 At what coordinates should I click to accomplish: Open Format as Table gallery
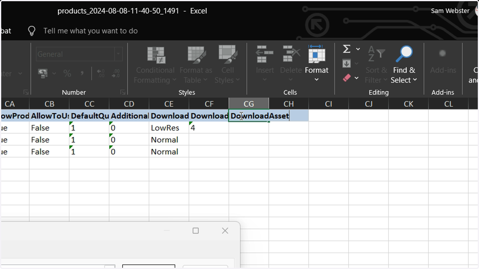coord(196,65)
